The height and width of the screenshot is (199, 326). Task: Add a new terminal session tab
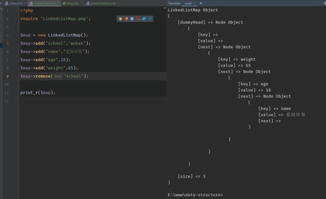(x=201, y=3)
